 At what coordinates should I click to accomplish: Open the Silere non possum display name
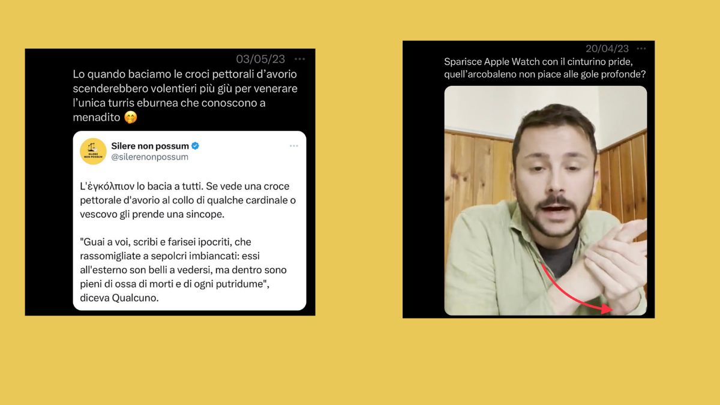pyautogui.click(x=150, y=146)
